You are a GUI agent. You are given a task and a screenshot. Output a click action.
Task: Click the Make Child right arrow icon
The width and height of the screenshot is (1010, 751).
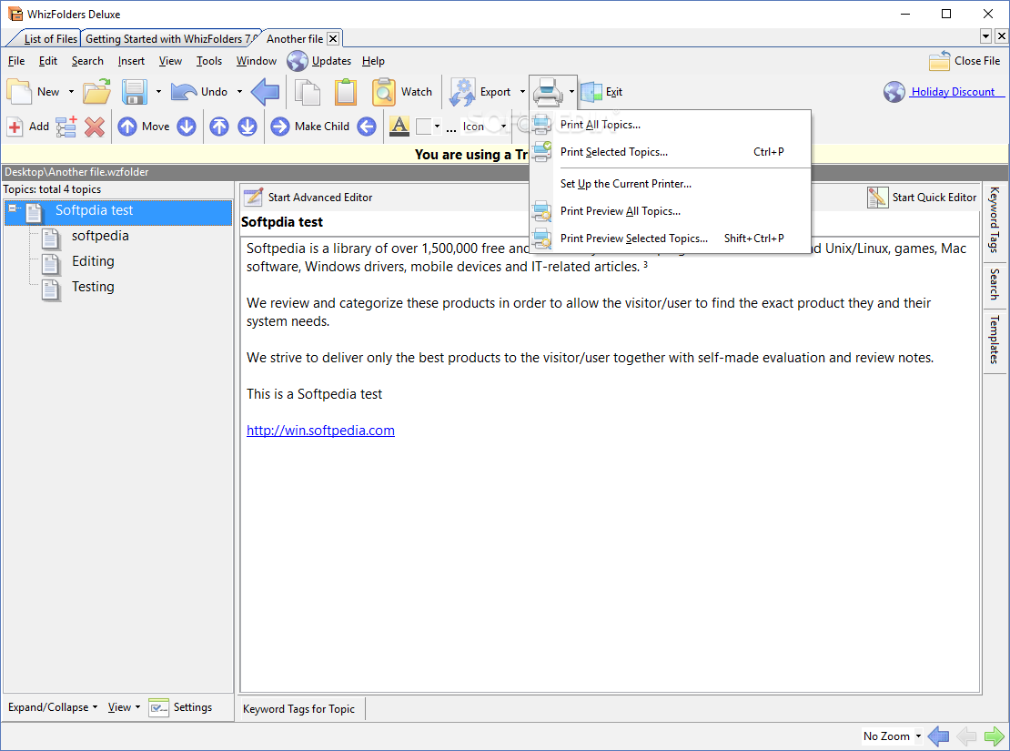(x=280, y=127)
